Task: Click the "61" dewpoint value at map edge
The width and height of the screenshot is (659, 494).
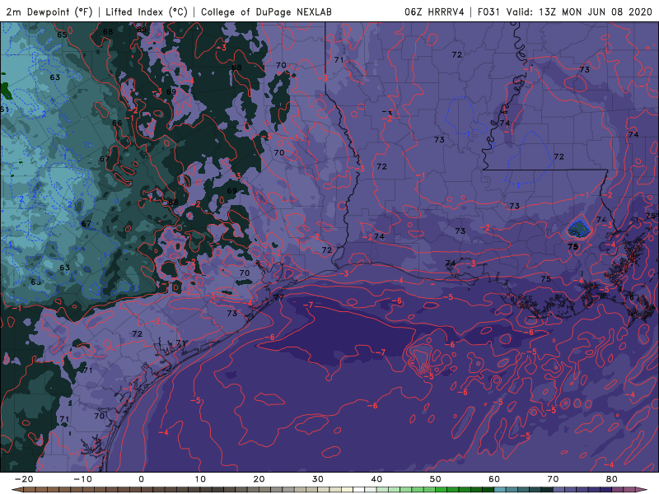Action: point(4,110)
